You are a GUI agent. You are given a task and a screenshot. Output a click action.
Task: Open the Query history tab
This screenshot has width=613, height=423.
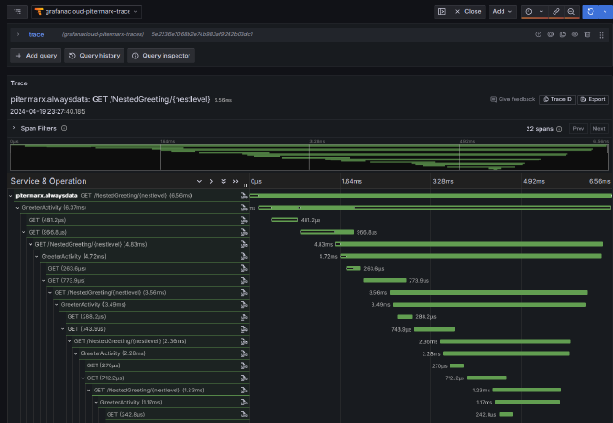(94, 56)
